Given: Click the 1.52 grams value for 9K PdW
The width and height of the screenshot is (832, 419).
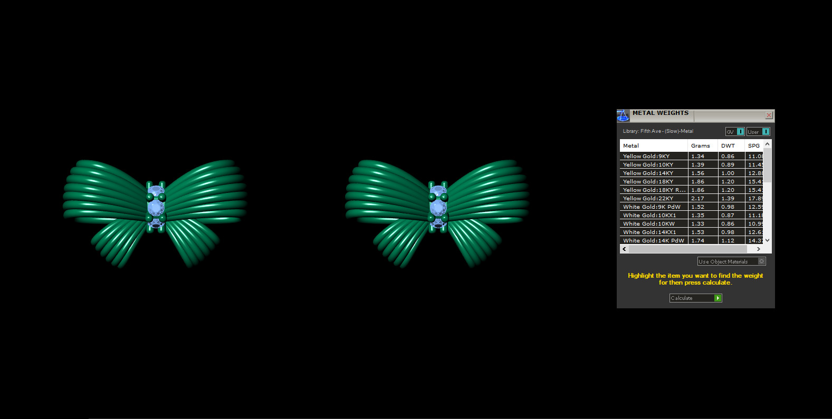Looking at the screenshot, I should click(x=697, y=207).
